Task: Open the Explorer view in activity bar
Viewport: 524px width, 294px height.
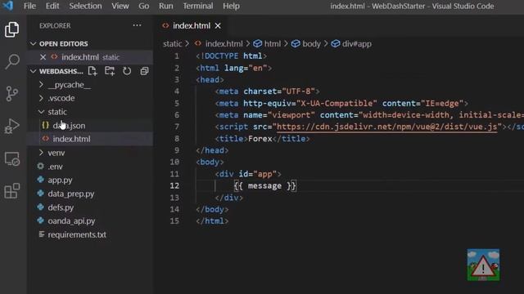Action: [x=12, y=29]
